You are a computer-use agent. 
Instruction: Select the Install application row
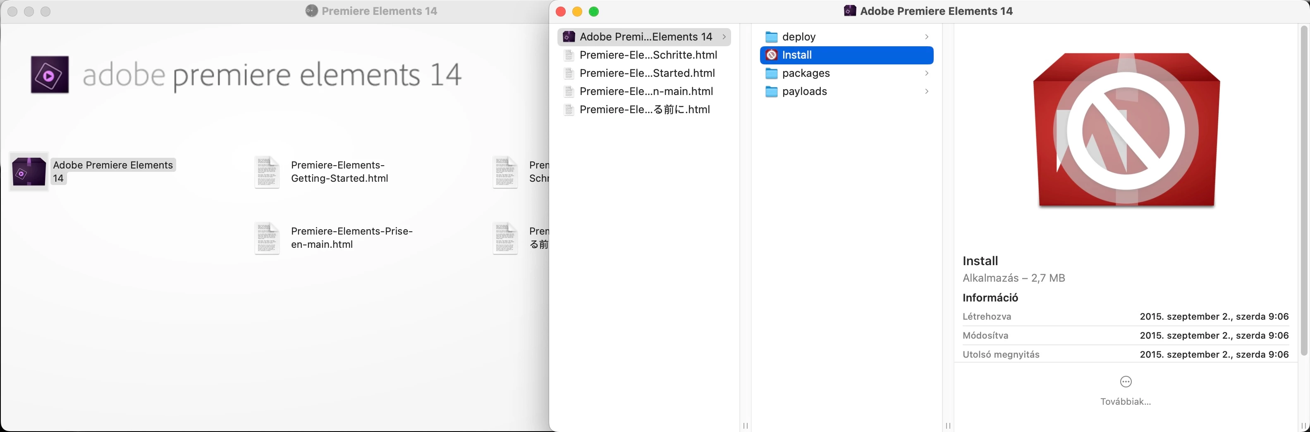coord(847,55)
